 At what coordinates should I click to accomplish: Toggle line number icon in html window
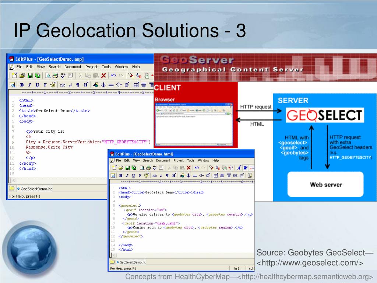[x=231, y=168]
